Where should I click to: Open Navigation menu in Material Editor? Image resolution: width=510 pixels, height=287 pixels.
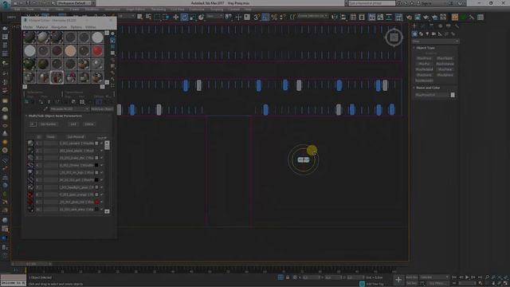59,27
